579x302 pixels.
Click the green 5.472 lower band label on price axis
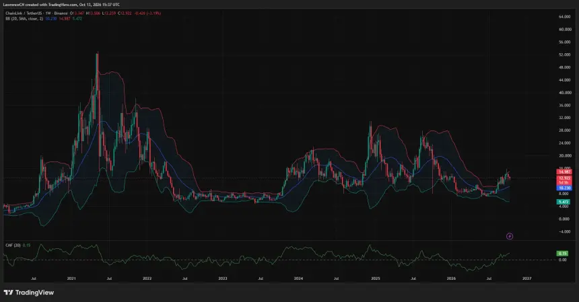[564, 202]
